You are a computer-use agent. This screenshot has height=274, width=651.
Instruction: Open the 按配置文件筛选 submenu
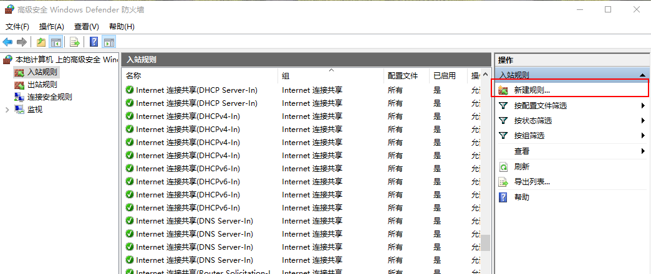[540, 106]
